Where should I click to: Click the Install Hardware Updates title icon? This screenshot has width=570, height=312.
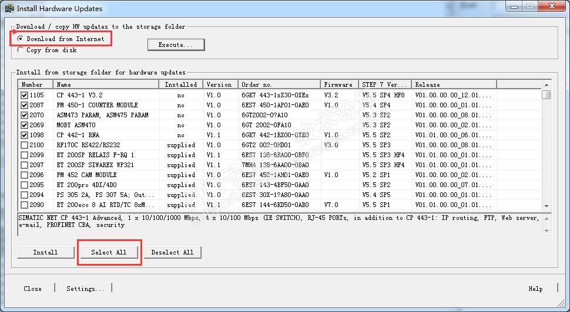9,8
